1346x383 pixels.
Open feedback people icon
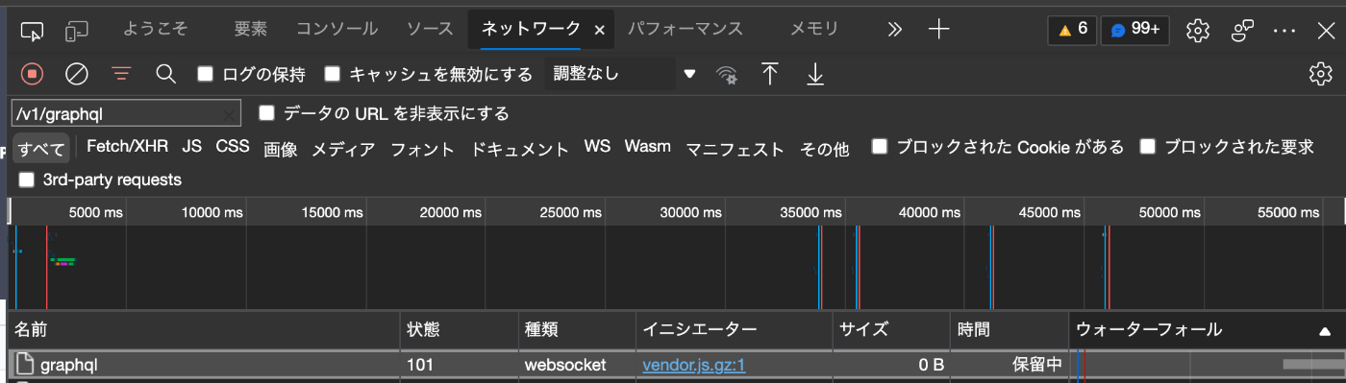point(1241,30)
